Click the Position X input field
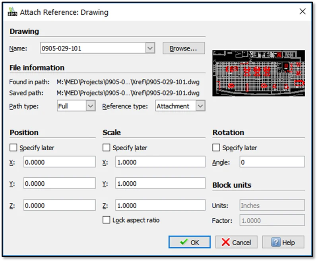The height and width of the screenshot is (262, 318). 59,162
